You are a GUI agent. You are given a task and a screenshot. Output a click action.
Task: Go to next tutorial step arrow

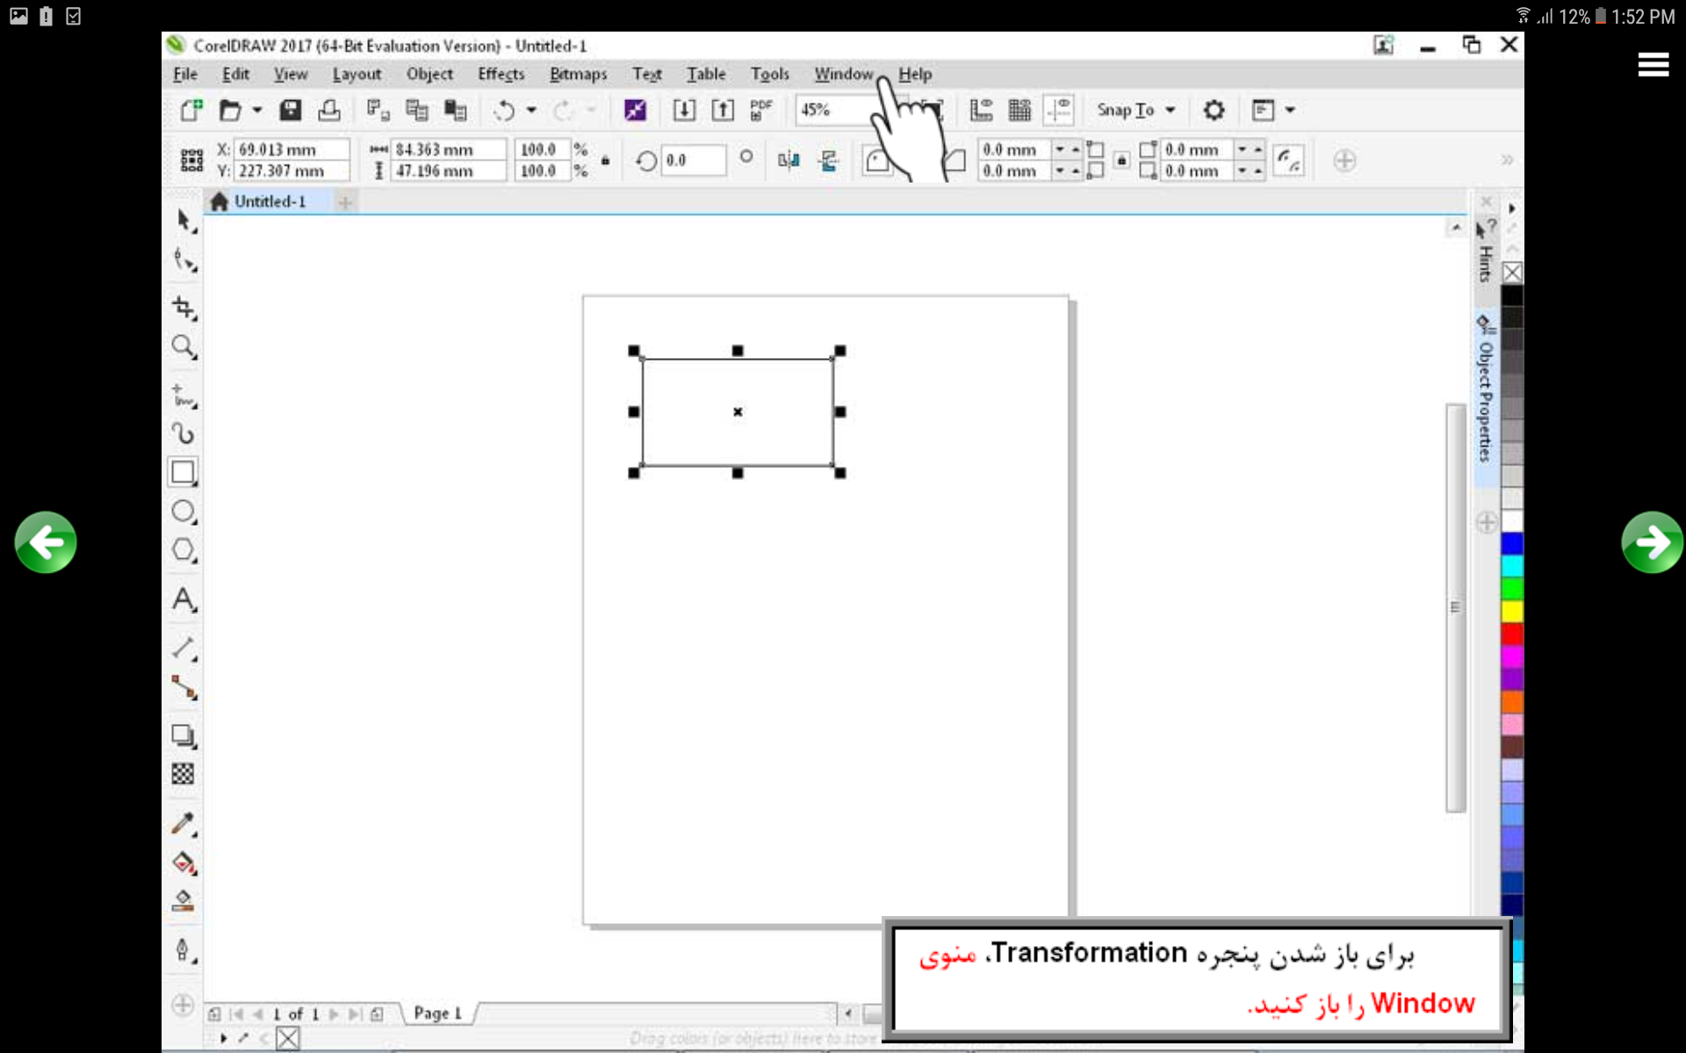[1652, 542]
